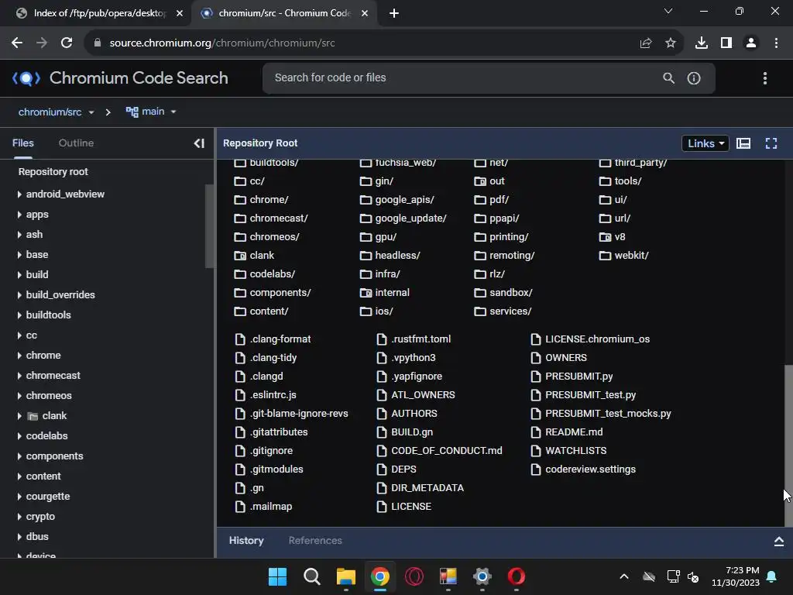Enter fullscreen mode for Repository Root pane
Screen dimensions: 793x595
point(771,143)
